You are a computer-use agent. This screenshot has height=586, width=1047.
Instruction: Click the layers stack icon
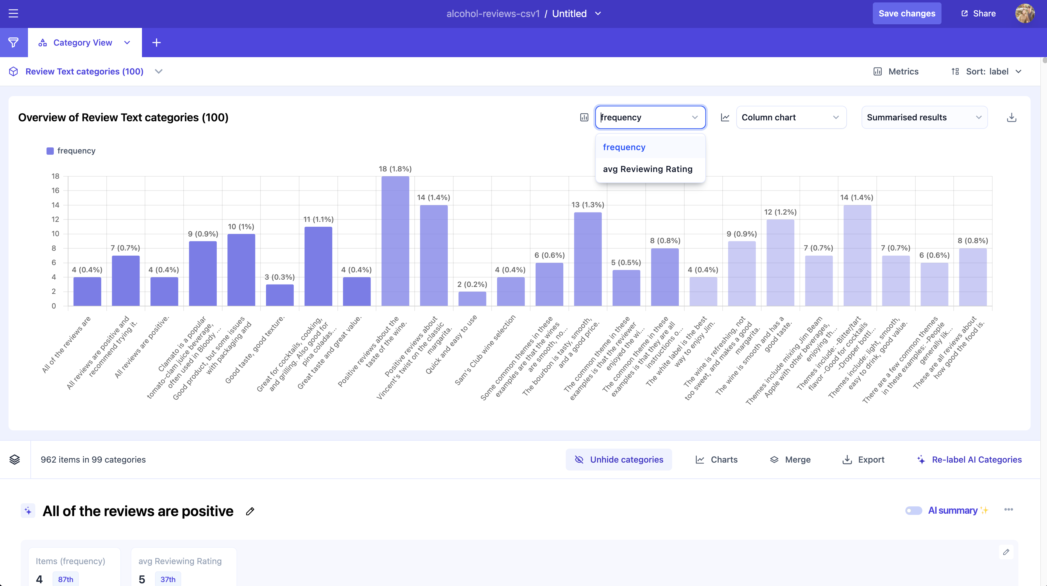(x=15, y=460)
